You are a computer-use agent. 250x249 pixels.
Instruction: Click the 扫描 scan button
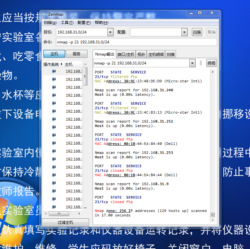[197, 32]
